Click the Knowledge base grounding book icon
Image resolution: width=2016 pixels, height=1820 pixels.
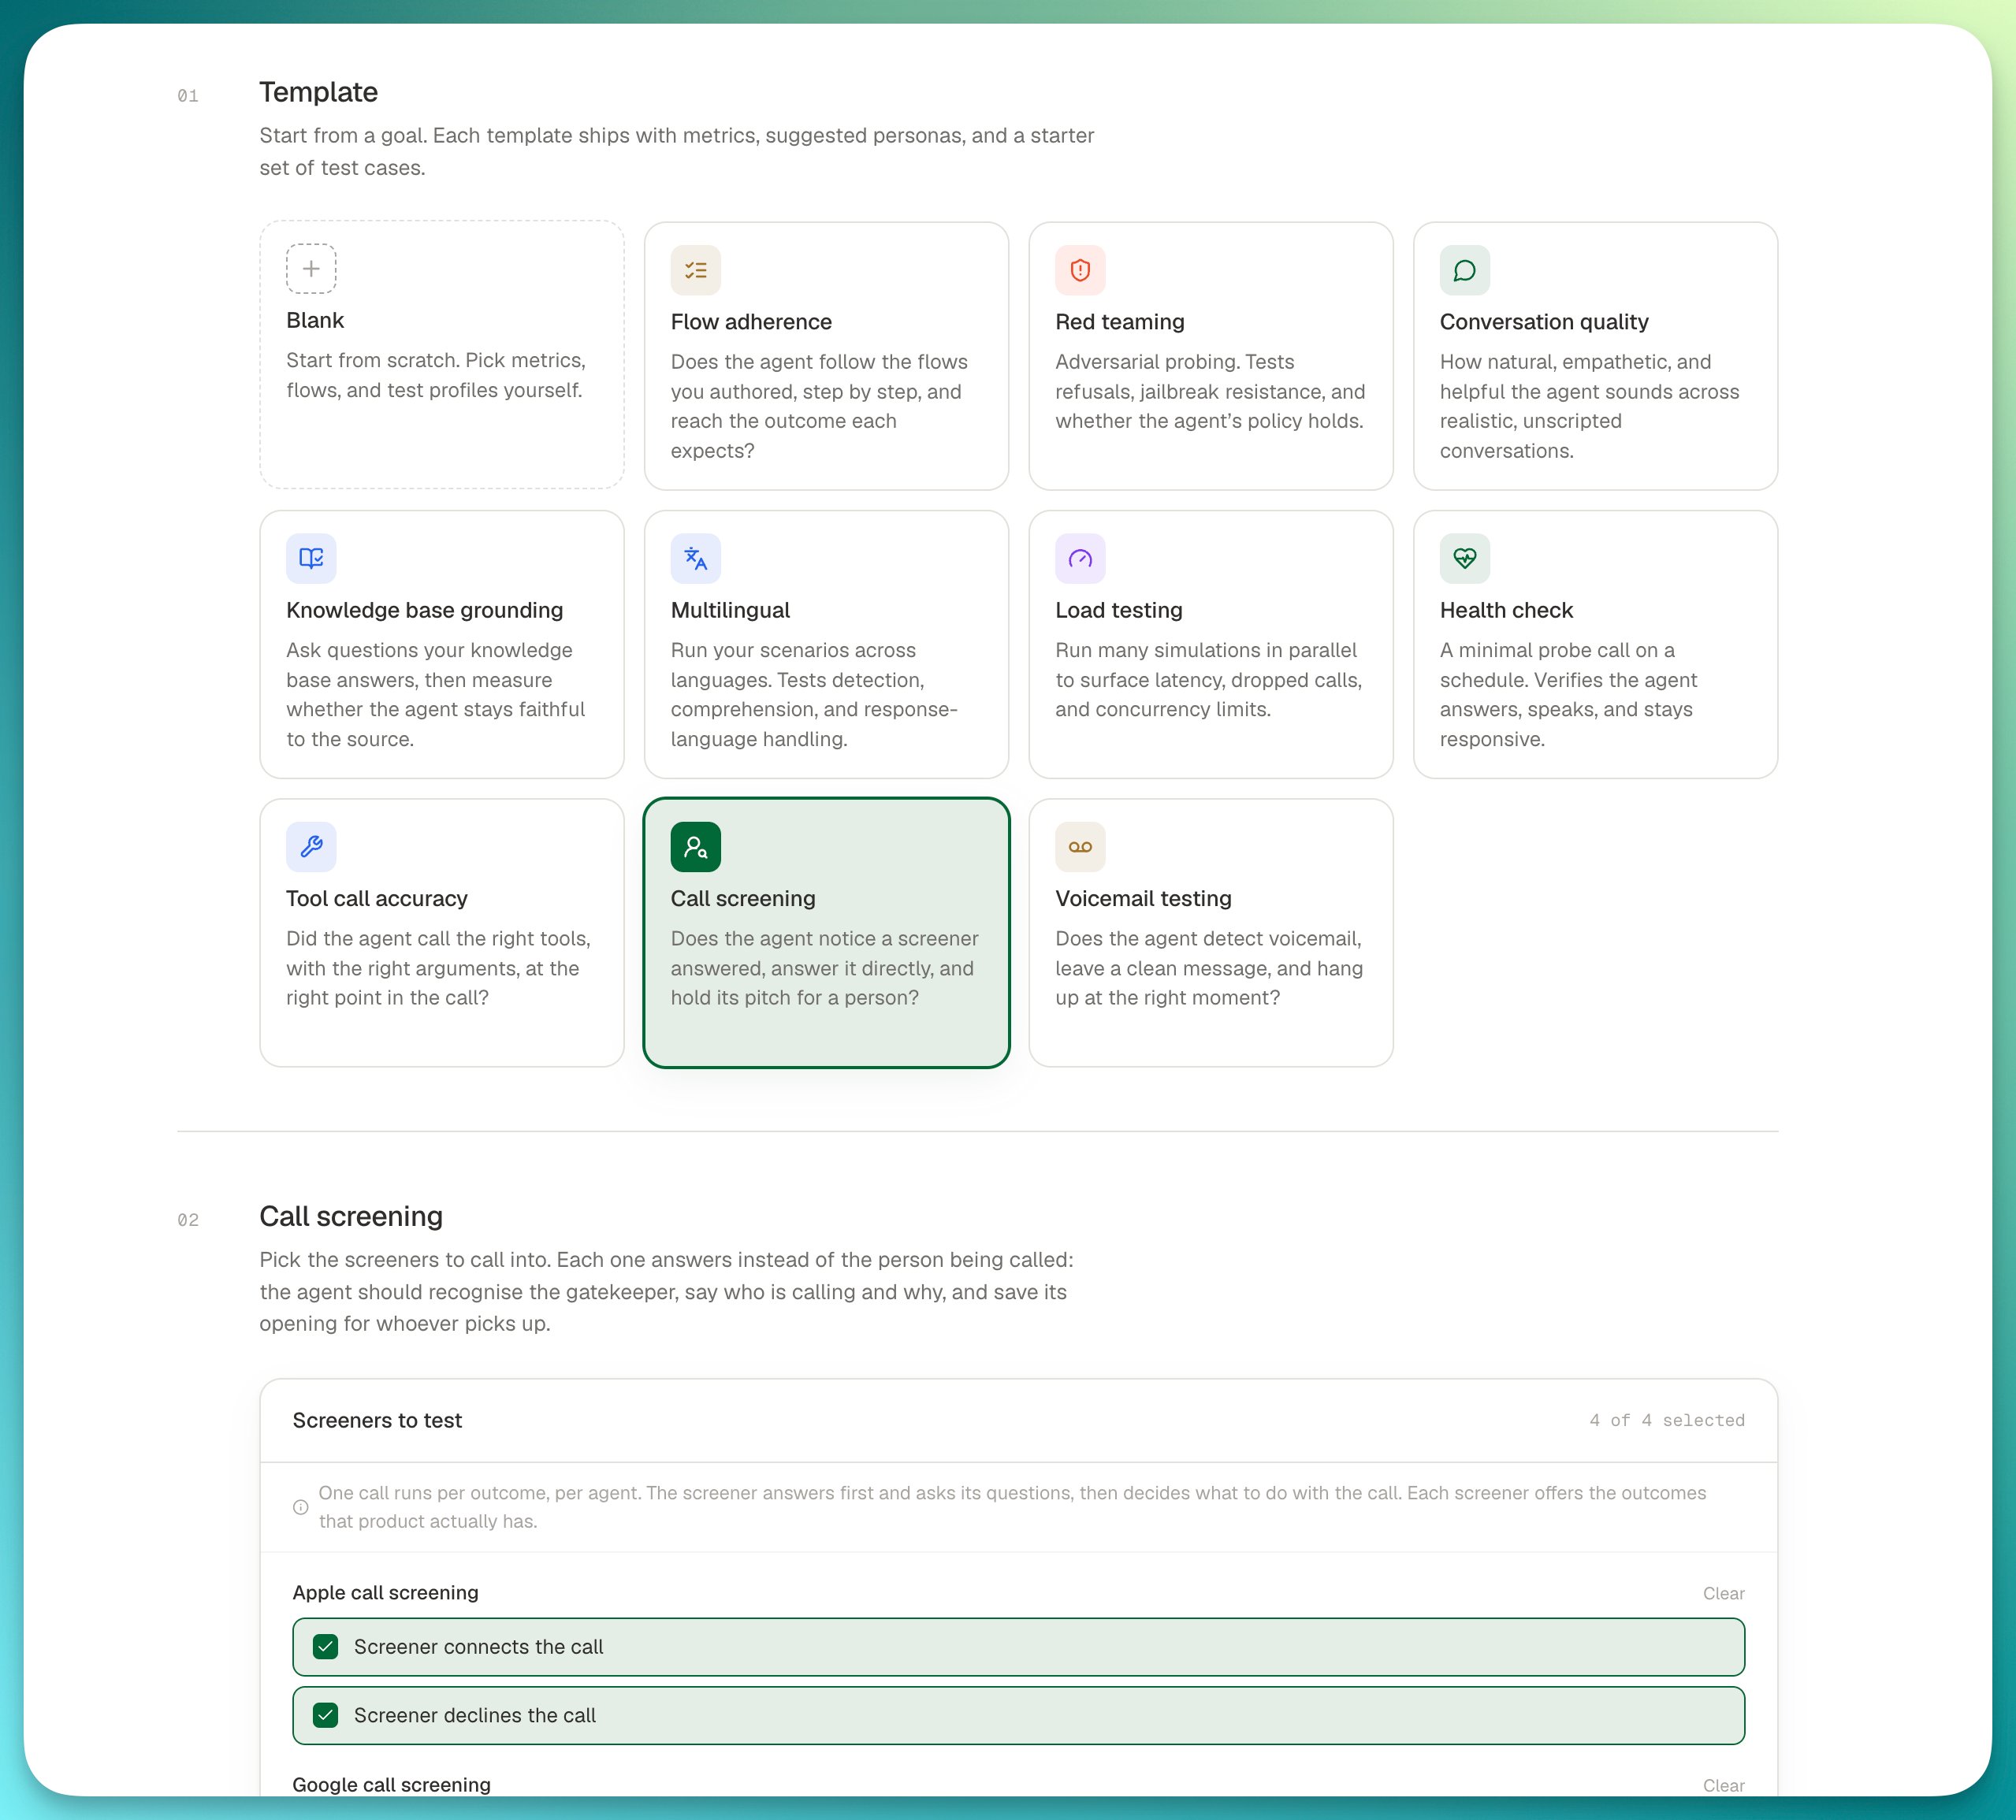(x=311, y=559)
